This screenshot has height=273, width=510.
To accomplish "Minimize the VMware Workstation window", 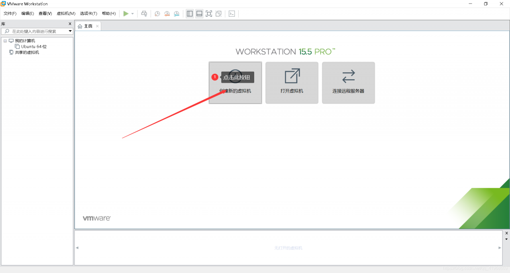I will click(470, 4).
